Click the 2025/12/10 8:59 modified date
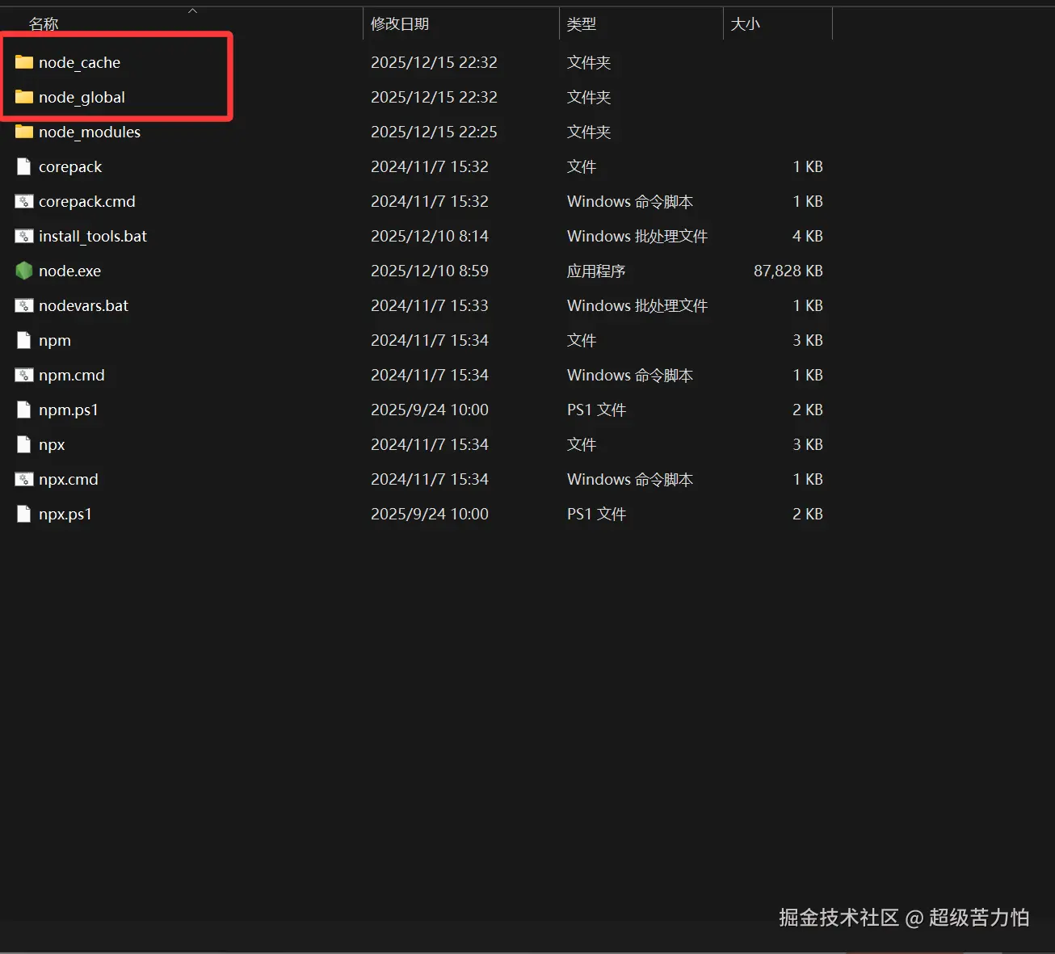Image resolution: width=1055 pixels, height=954 pixels. click(x=430, y=271)
